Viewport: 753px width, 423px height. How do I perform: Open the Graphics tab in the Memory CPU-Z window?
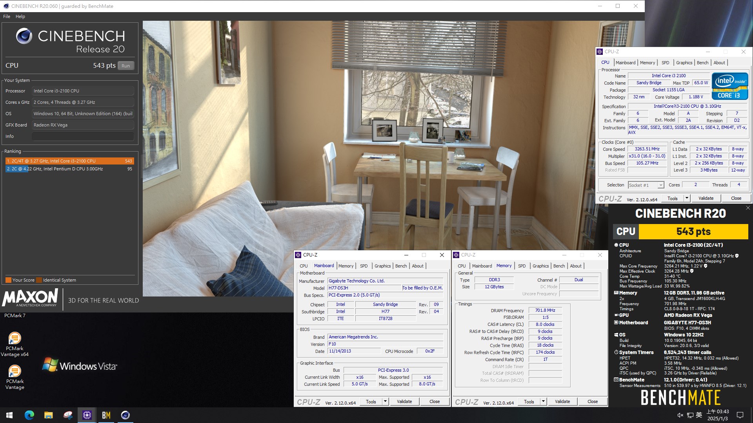540,266
